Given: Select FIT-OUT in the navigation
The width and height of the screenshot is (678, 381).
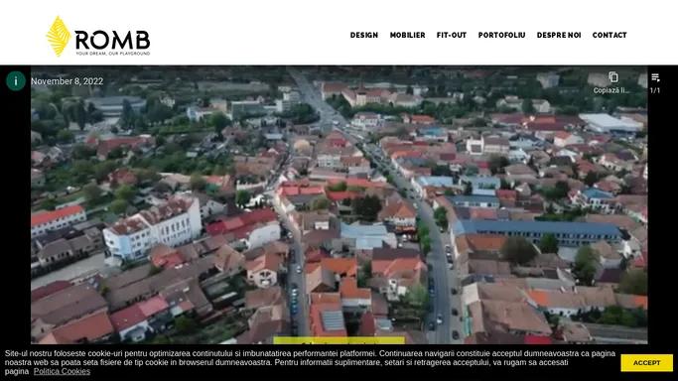Looking at the screenshot, I should 452,35.
